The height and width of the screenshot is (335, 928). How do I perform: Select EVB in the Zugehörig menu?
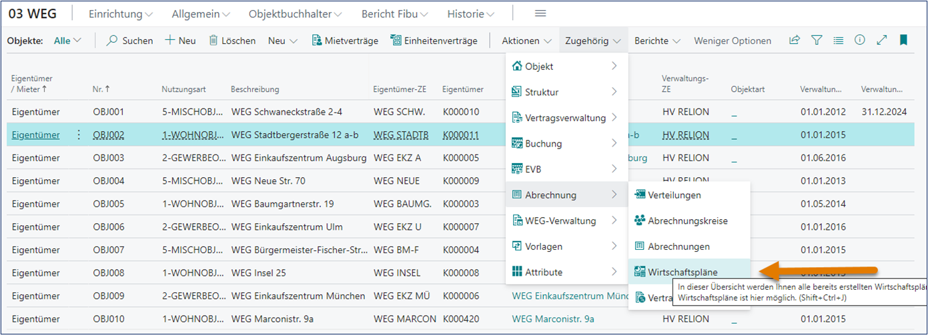566,169
